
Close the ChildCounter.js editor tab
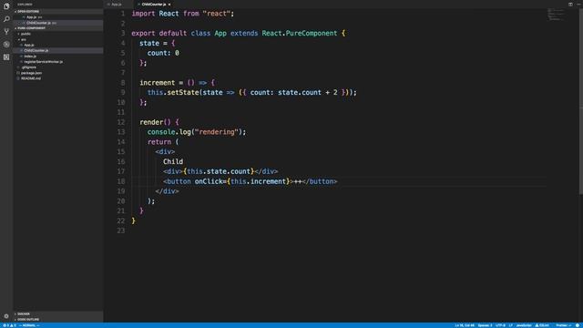pos(169,5)
